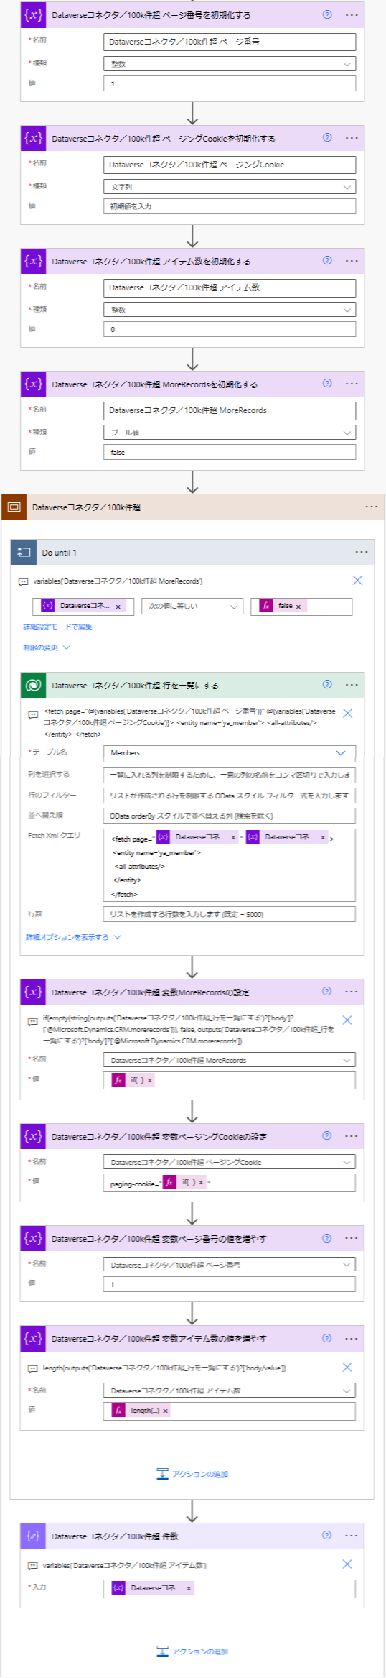Open ellipsis menu of scope Dataverseコネクタ／100k件超
The width and height of the screenshot is (386, 1678).
click(x=371, y=507)
